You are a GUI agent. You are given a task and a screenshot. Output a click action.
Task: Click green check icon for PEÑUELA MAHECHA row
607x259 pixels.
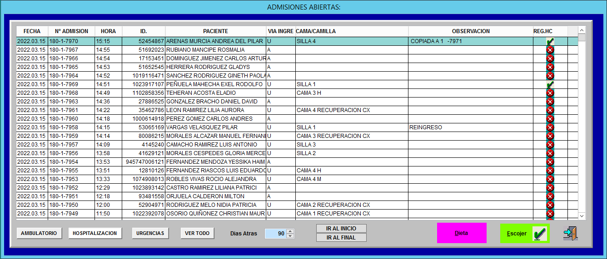(550, 84)
